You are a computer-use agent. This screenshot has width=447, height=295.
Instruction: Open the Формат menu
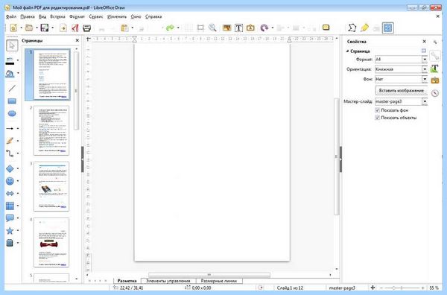[x=77, y=16]
